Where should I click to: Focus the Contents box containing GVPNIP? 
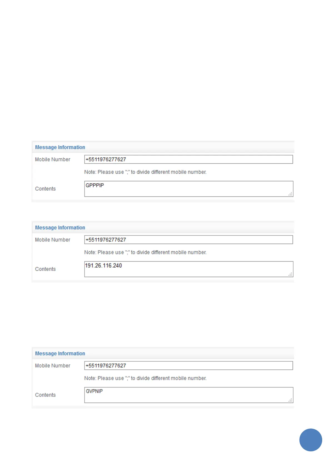click(x=189, y=395)
